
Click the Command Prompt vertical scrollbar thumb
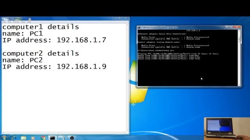239,39
